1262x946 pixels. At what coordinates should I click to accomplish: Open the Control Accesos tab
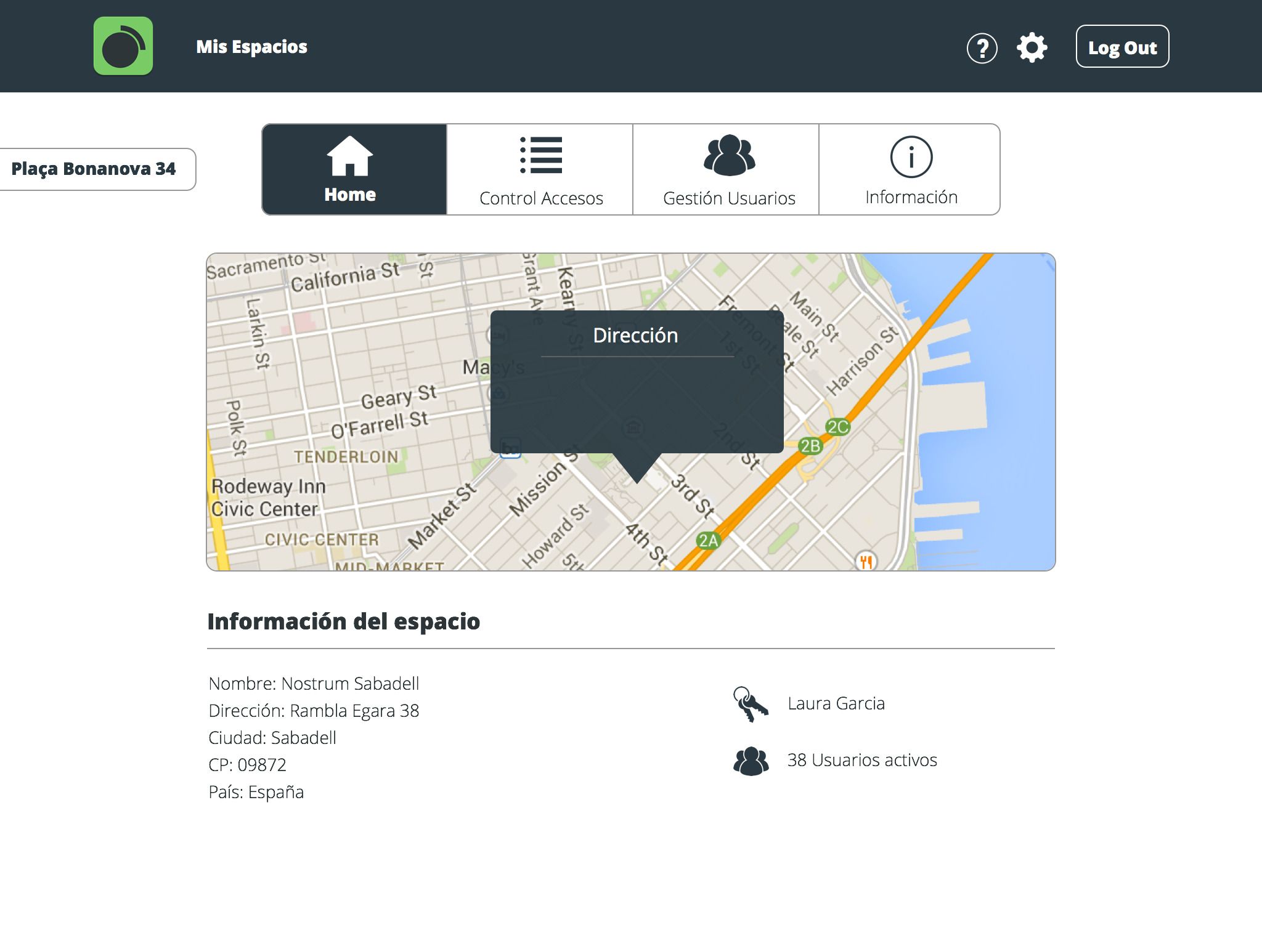[540, 169]
